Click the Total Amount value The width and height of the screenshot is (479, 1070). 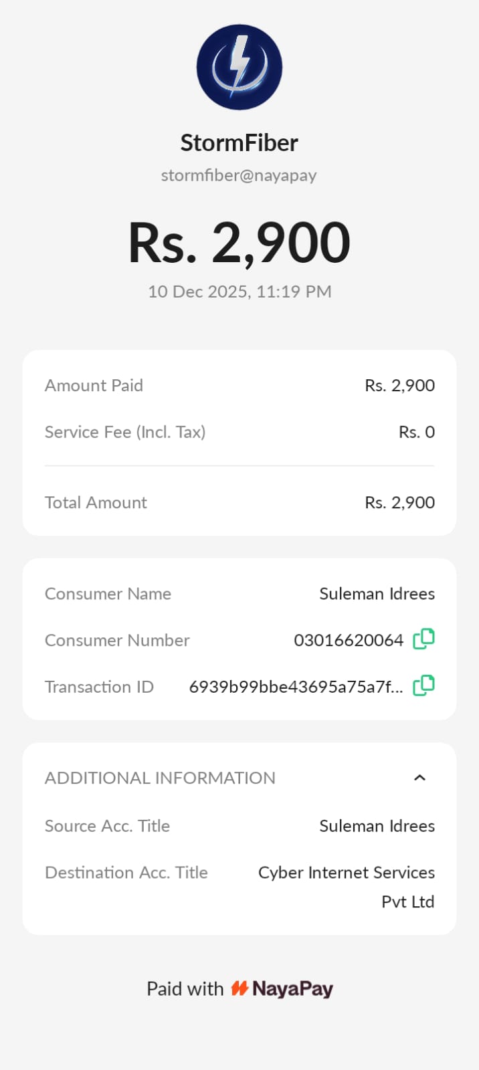point(399,502)
